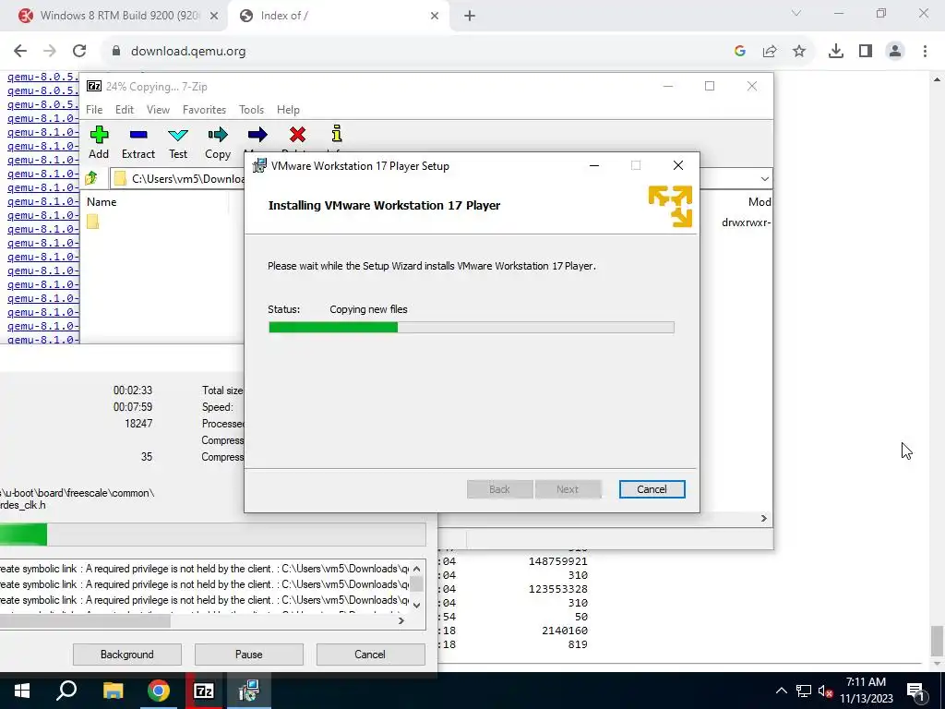Click the Name column header in 7-Zip
This screenshot has width=945, height=709.
tap(102, 202)
